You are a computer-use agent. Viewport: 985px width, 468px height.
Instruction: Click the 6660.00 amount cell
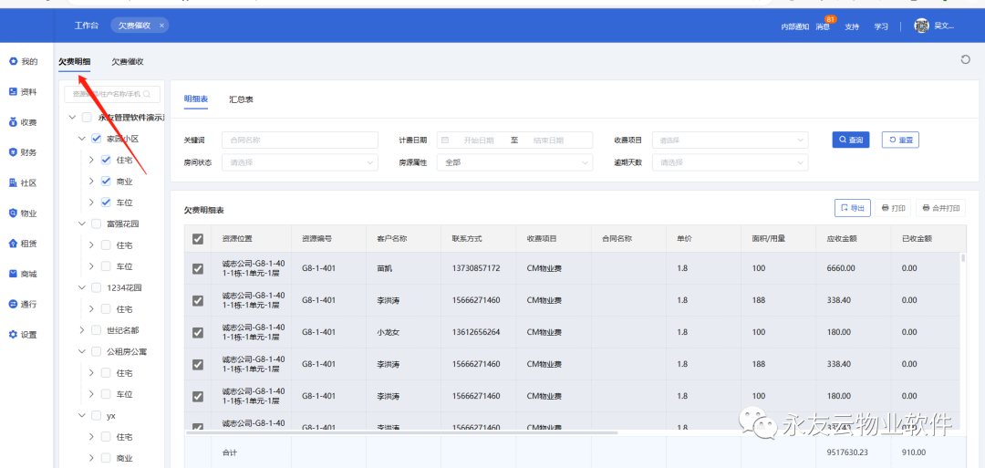[x=841, y=268]
